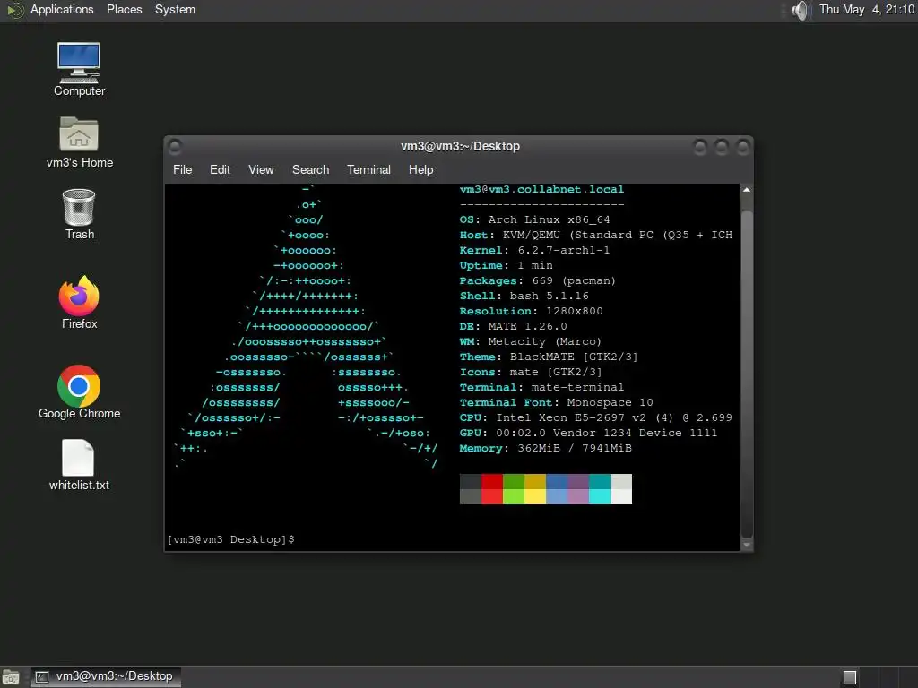
Task: Open vm3's Home folder icon
Action: coord(79,142)
